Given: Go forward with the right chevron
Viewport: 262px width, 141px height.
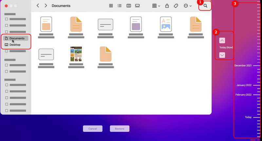Looking at the screenshot, I should point(46,6).
